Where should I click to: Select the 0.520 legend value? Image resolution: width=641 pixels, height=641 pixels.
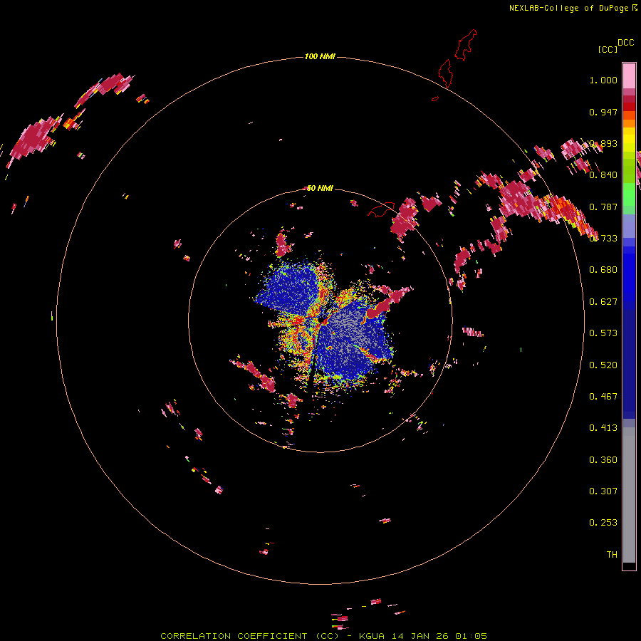point(603,365)
